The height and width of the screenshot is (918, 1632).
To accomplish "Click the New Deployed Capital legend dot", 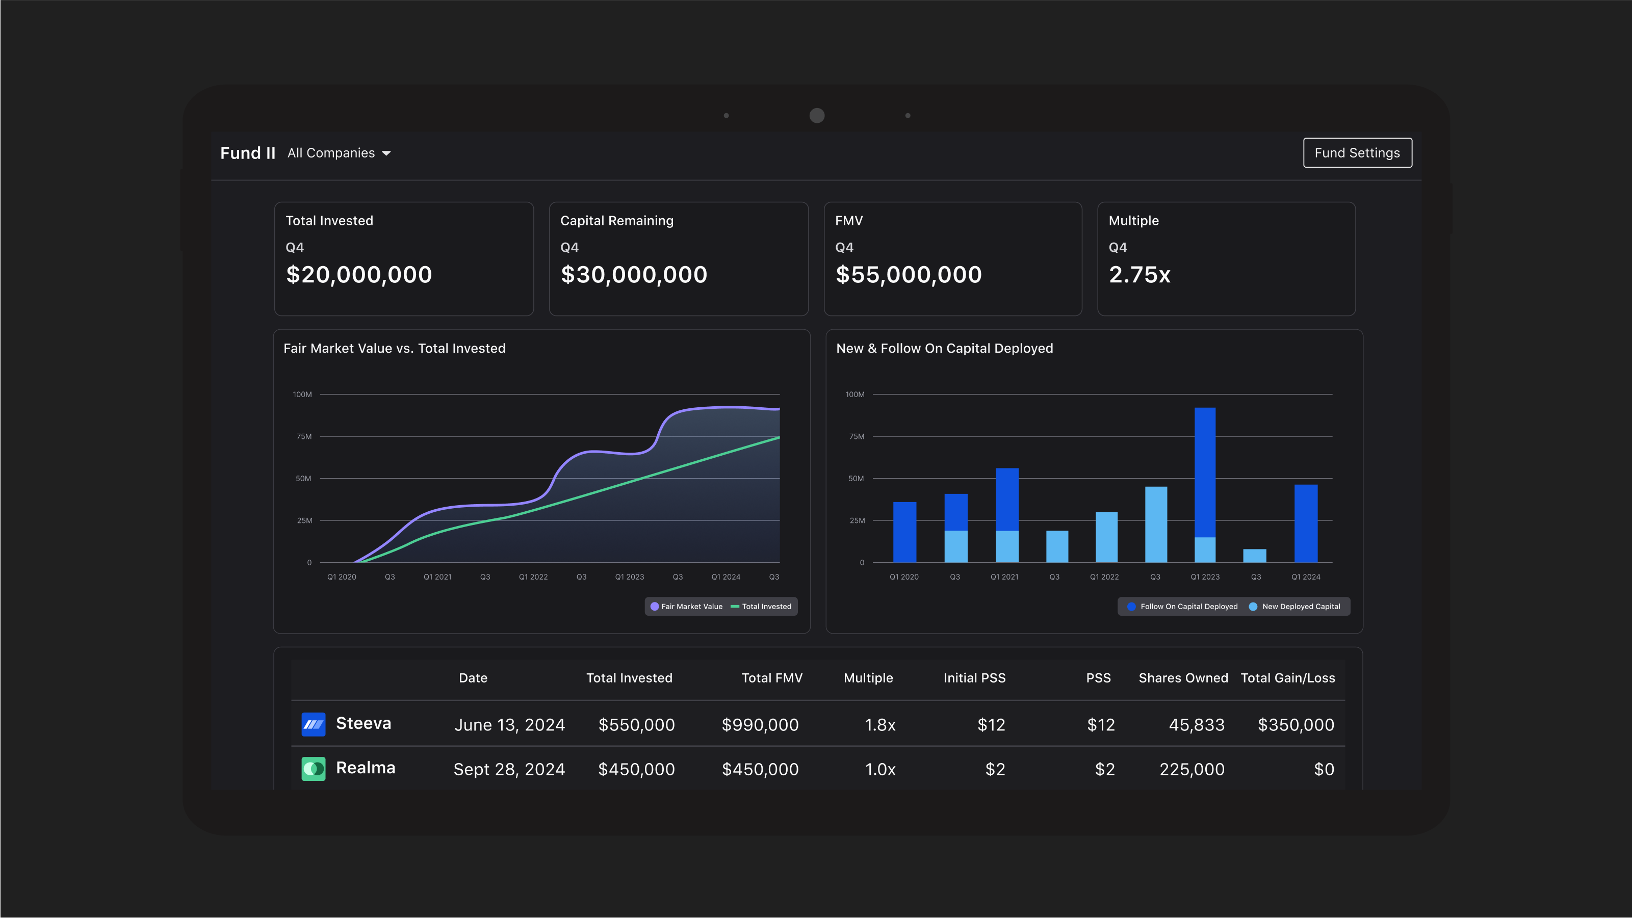I will coord(1253,606).
